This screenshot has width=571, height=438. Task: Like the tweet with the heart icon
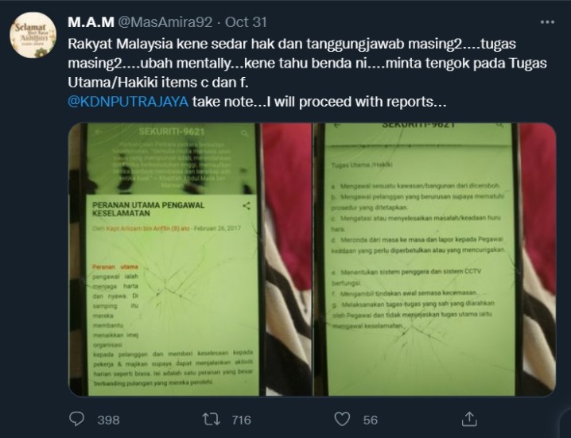pyautogui.click(x=342, y=419)
